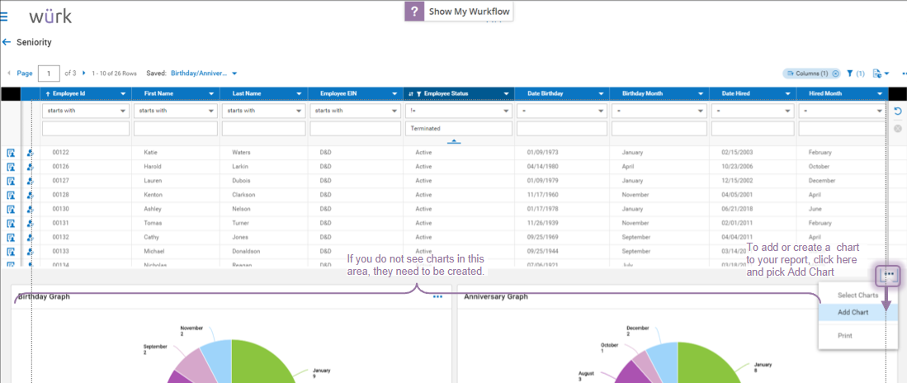Collapse the filter row using up arrow
The image size is (907, 383).
454,141
